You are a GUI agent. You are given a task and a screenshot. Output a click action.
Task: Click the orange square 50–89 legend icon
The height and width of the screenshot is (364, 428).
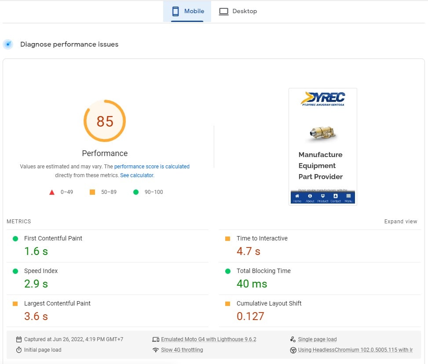click(x=92, y=192)
